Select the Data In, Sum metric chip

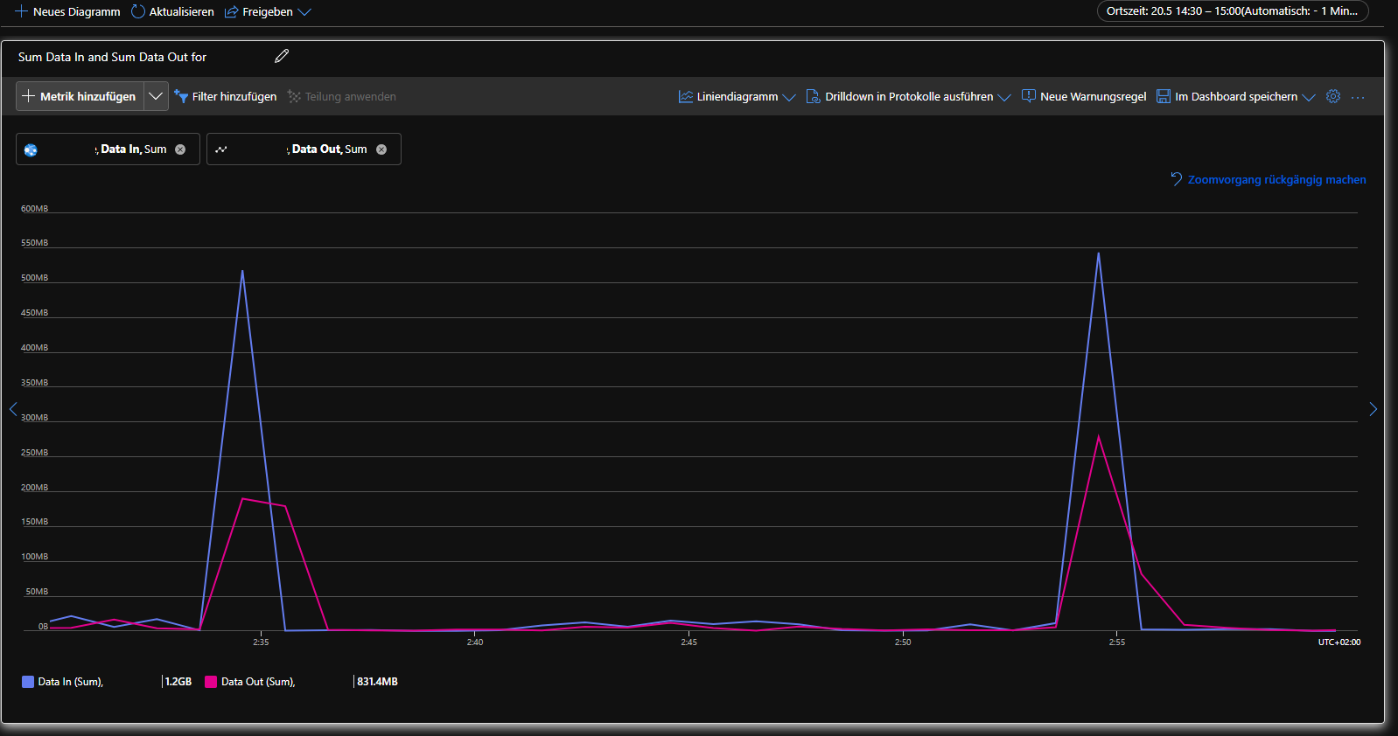tap(108, 149)
